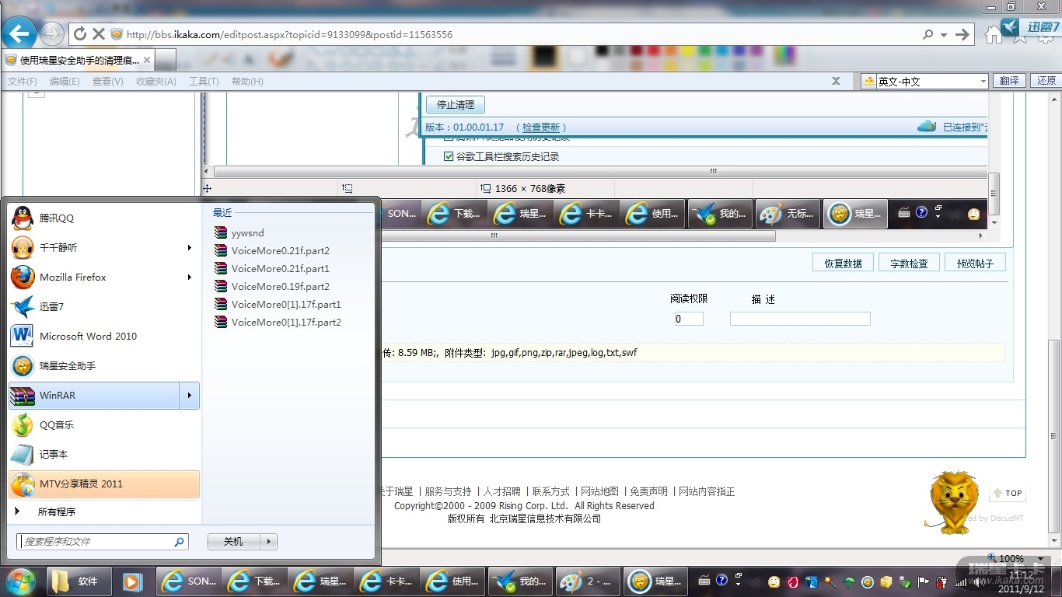
Task: Click the Windows Start orb
Action: tap(20, 581)
